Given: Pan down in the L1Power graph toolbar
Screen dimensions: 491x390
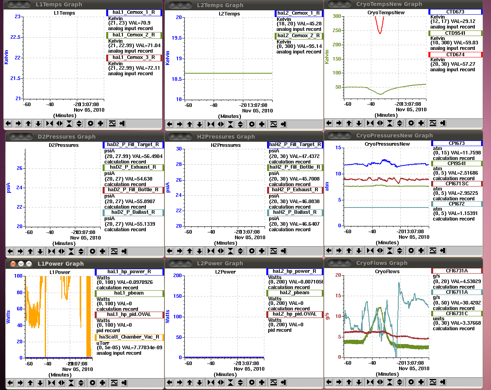Looking at the screenshot, I should [x=40, y=383].
